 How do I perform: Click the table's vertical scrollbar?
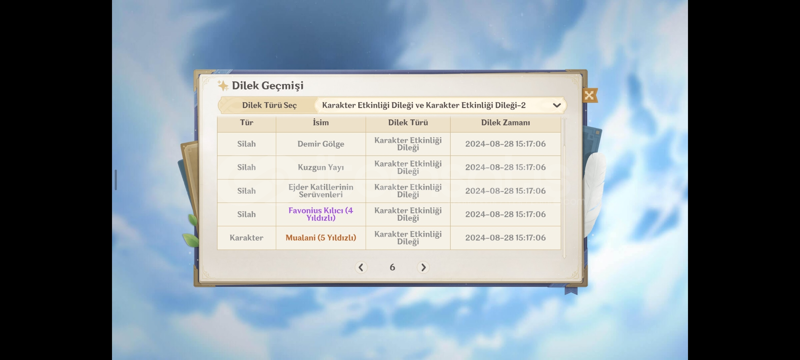[564, 188]
